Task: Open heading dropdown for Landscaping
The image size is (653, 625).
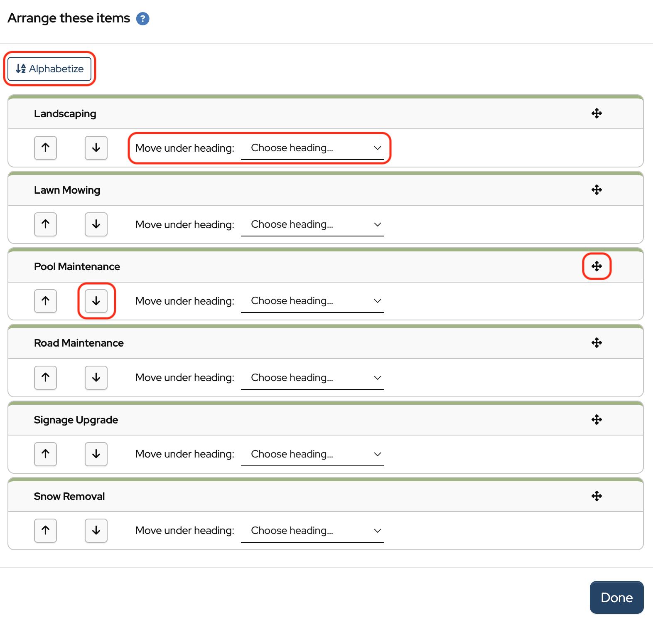Action: click(x=312, y=148)
